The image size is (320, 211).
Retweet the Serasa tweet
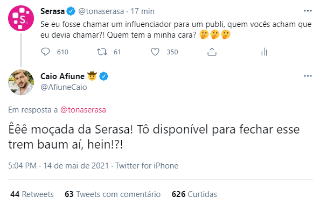pos(102,52)
